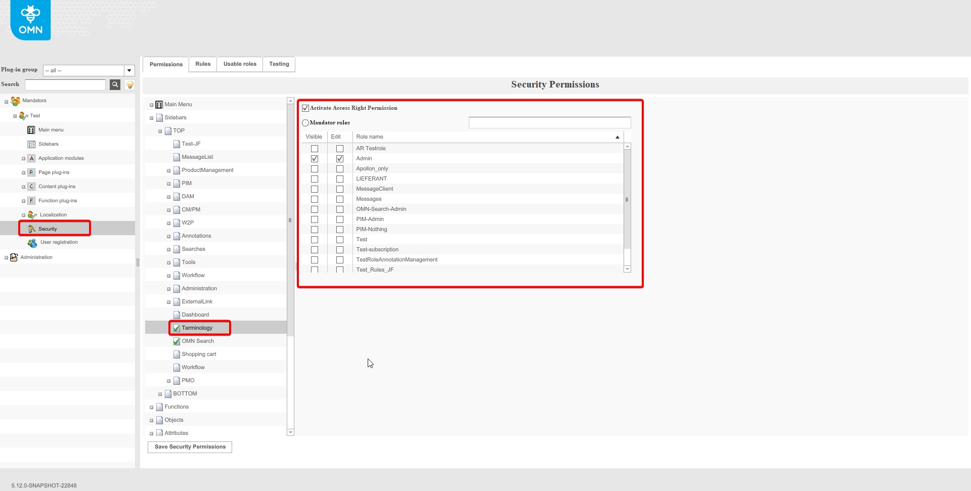Click the Sidebars icon in left tree

[31, 144]
